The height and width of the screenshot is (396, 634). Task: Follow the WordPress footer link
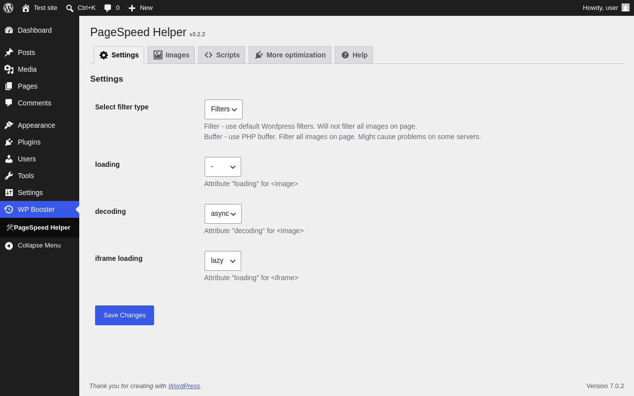click(x=184, y=386)
